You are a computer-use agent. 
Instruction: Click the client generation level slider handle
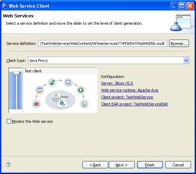click(x=16, y=73)
